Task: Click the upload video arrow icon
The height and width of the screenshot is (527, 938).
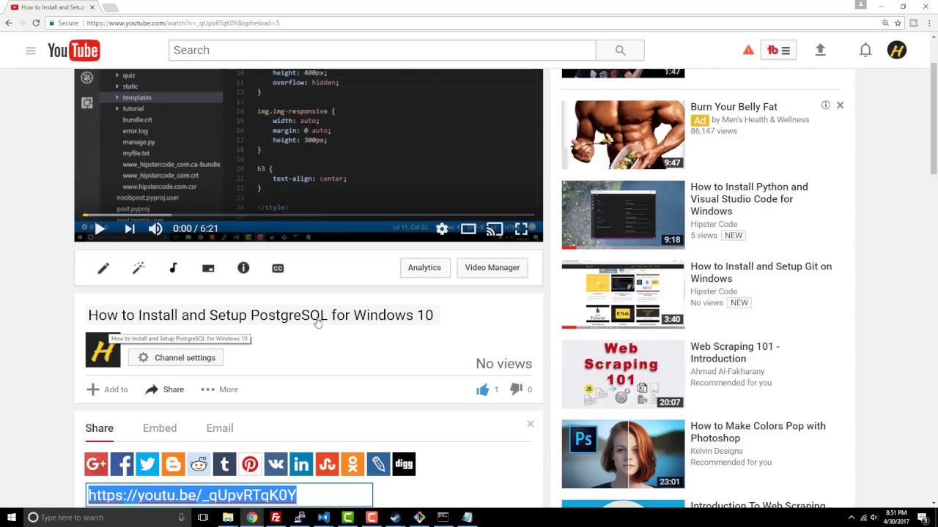Action: pyautogui.click(x=820, y=50)
